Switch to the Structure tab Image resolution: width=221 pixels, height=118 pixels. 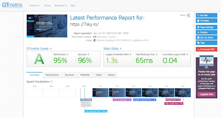click(69, 75)
